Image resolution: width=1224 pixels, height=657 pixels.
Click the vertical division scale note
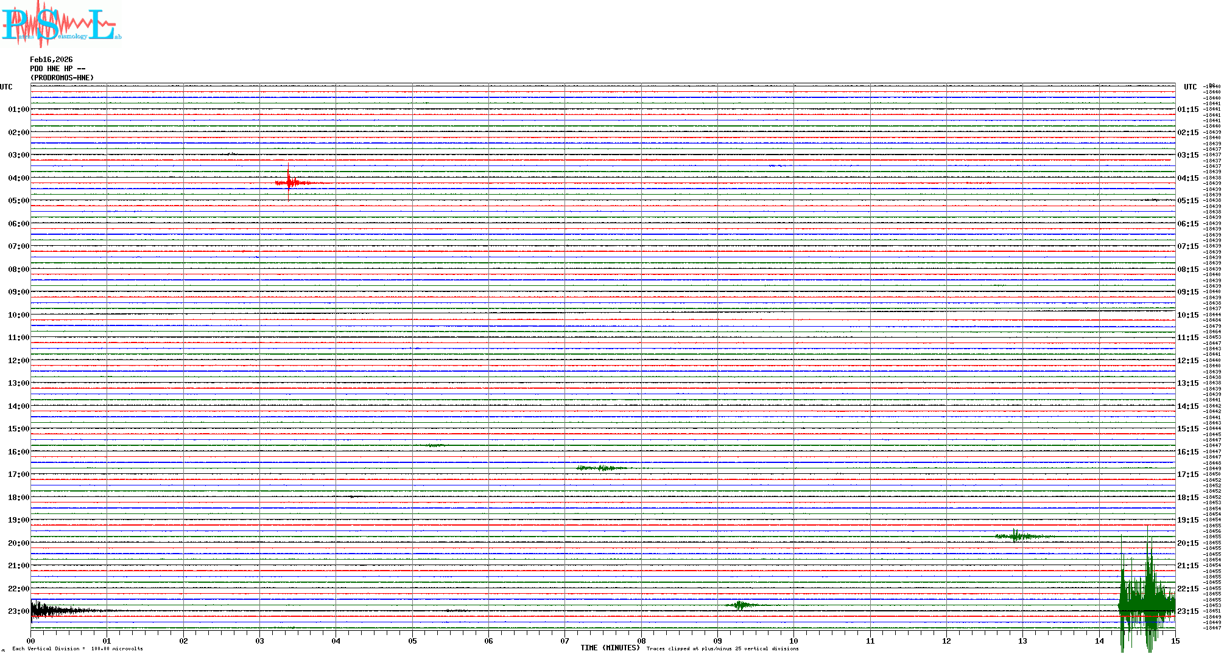point(77,648)
